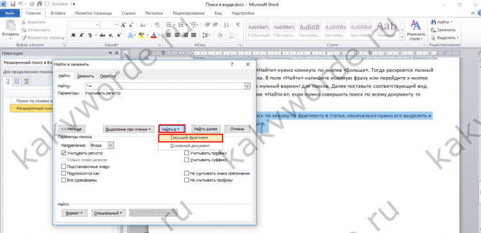Select Текущий фрагмент menu option

click(190, 138)
